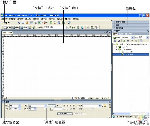Switch to 设计 (Design) view
150x126 pixels.
click(x=24, y=28)
